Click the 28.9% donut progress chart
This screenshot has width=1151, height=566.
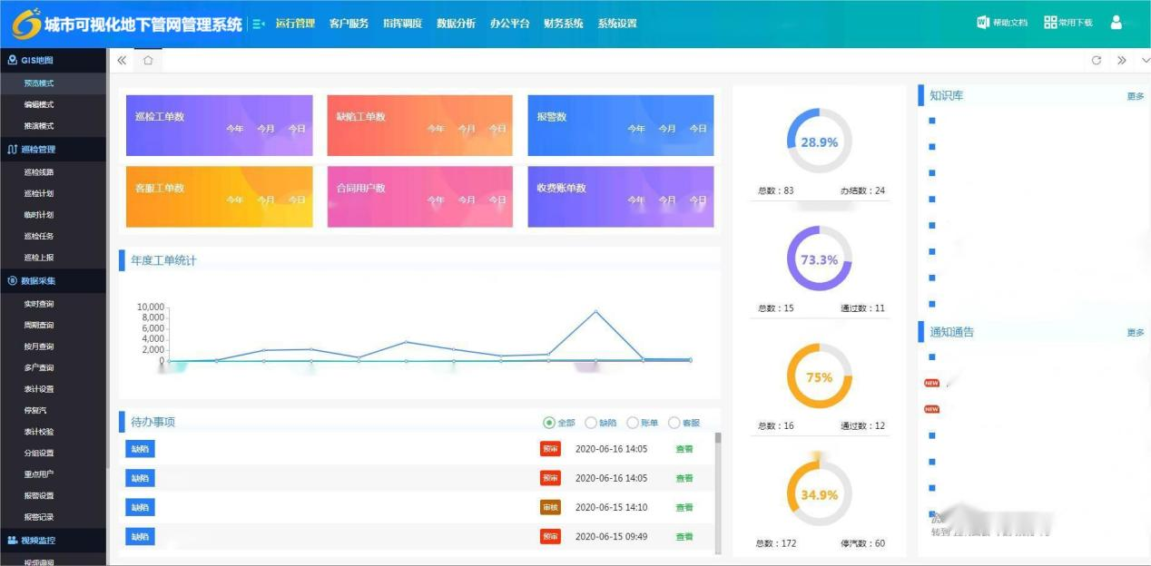click(819, 141)
